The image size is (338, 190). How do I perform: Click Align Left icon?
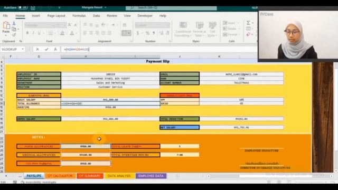click(85, 33)
